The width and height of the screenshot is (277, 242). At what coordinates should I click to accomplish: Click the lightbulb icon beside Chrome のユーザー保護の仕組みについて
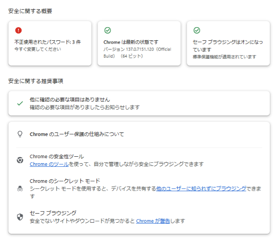[x=20, y=134]
